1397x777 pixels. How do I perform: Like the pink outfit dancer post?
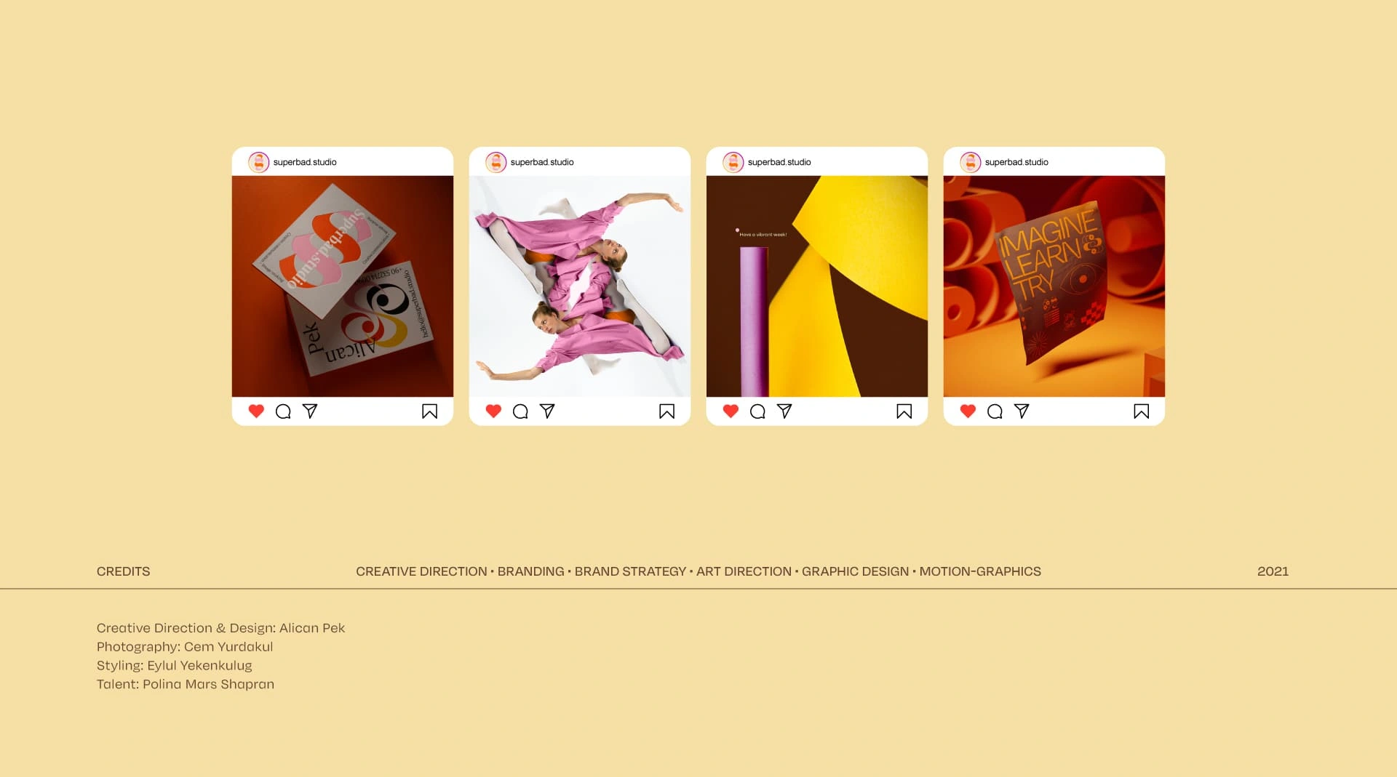(x=493, y=411)
